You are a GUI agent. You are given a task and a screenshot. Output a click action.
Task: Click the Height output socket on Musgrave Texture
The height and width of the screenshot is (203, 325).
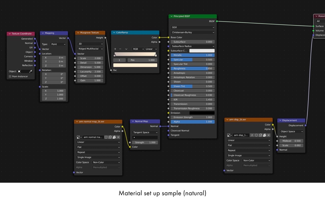click(x=105, y=38)
